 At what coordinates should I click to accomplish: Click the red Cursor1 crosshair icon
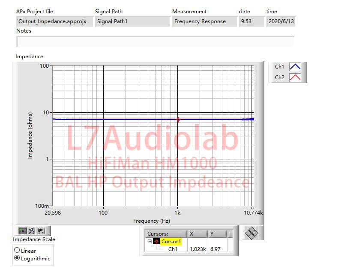[x=156, y=242]
